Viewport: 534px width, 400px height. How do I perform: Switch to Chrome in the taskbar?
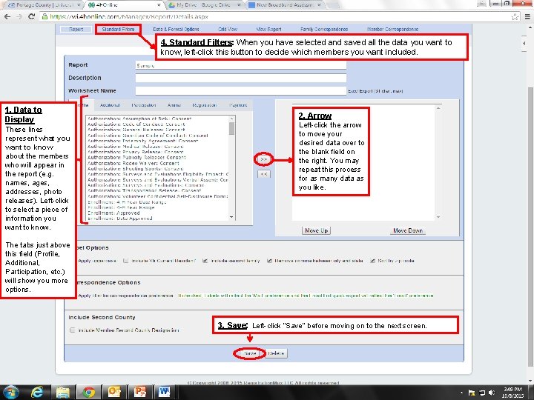tap(88, 393)
